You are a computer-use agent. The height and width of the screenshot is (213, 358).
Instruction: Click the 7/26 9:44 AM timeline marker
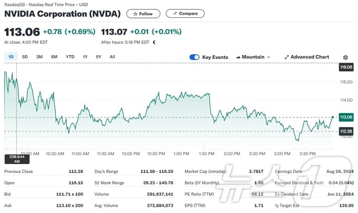(x=17, y=159)
